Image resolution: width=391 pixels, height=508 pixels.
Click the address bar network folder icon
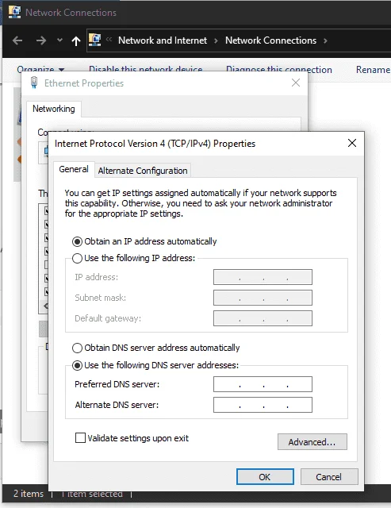(95, 40)
